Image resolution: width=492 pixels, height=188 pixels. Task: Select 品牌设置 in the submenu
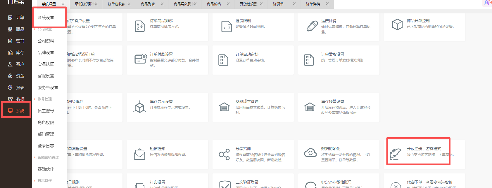tap(46, 52)
